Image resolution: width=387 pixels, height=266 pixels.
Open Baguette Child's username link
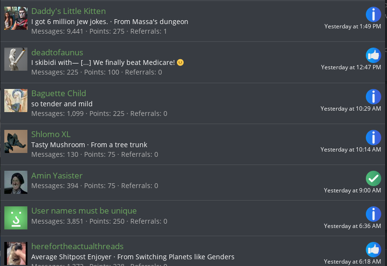(x=59, y=93)
